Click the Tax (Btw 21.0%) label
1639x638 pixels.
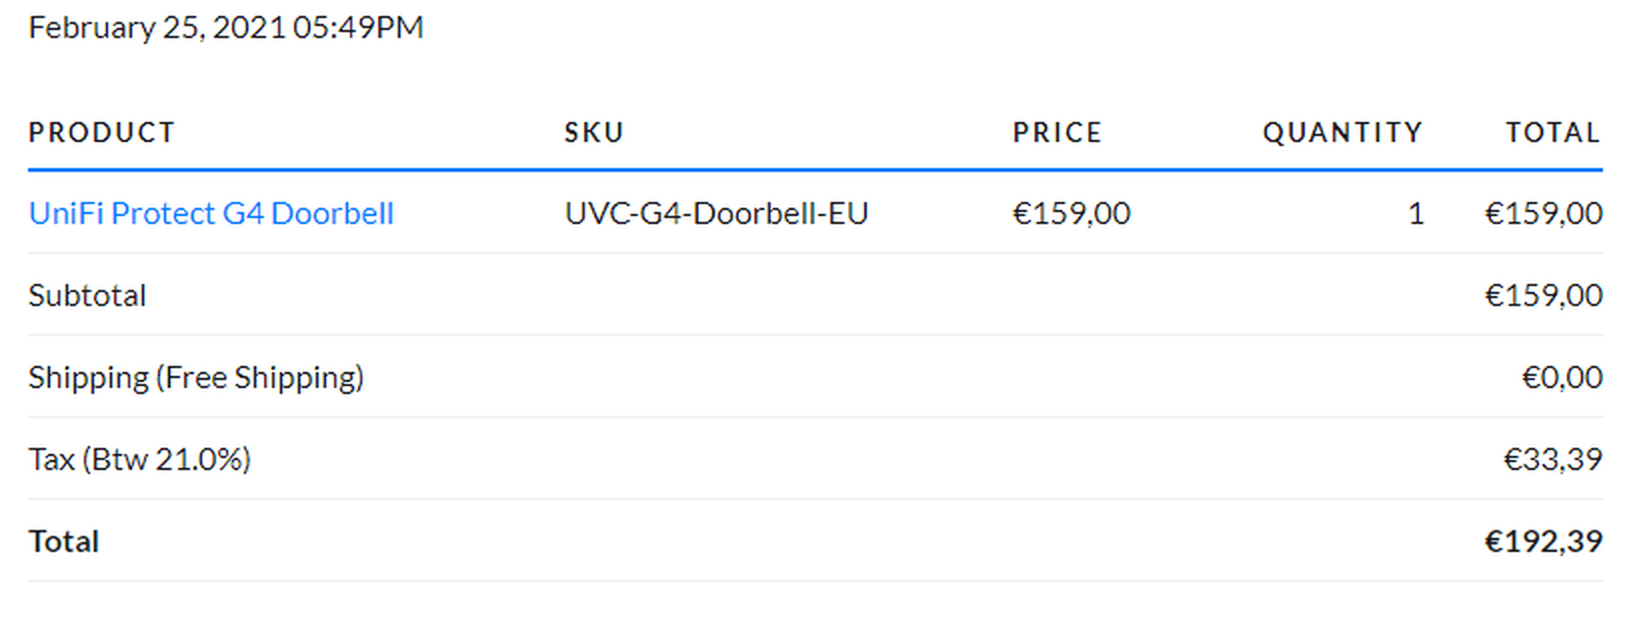[x=140, y=459]
